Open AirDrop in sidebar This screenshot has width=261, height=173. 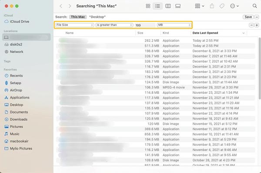tap(13, 90)
